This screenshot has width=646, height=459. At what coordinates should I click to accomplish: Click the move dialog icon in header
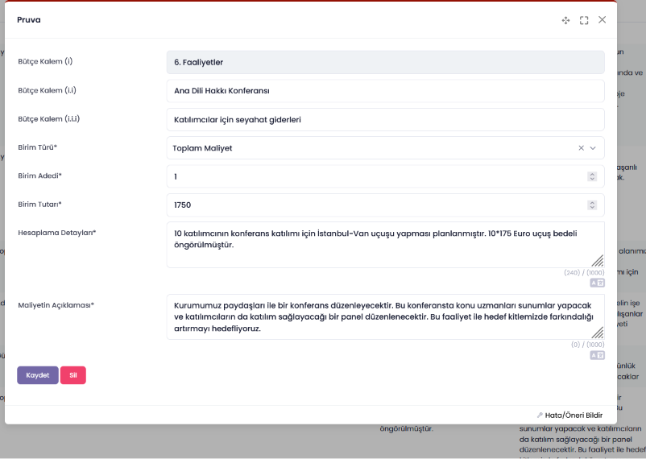click(565, 20)
